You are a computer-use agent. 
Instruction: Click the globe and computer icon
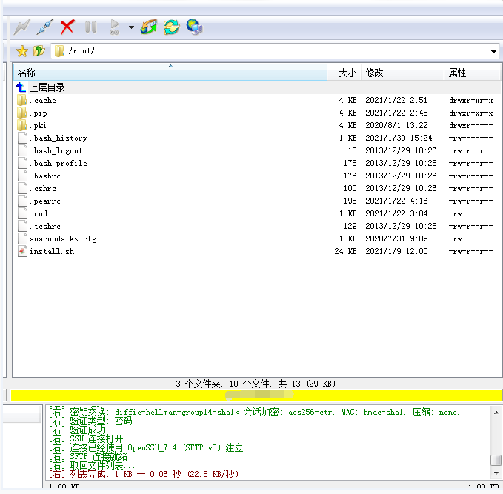(195, 27)
